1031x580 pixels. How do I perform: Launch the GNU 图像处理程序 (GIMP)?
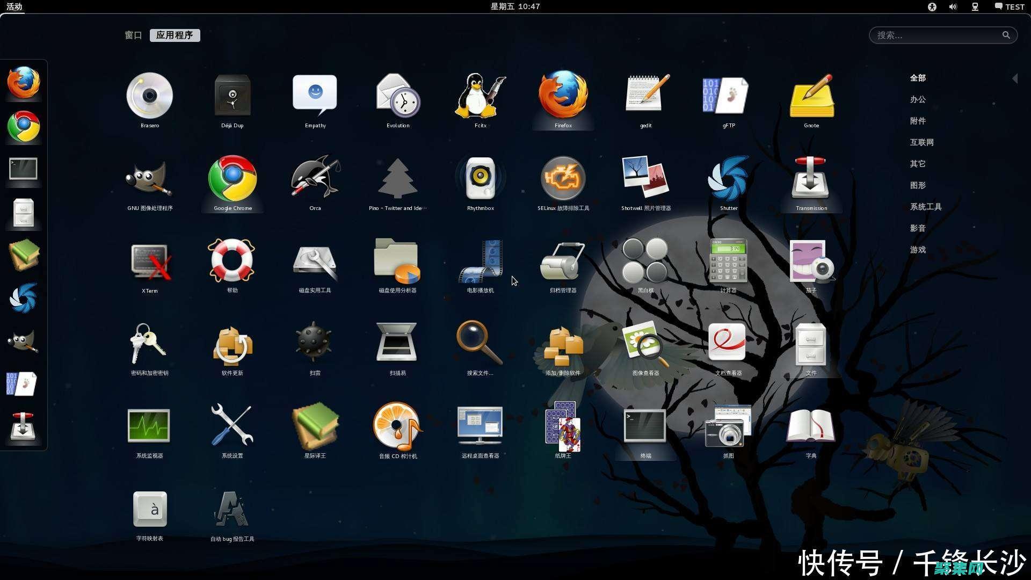[x=150, y=179]
